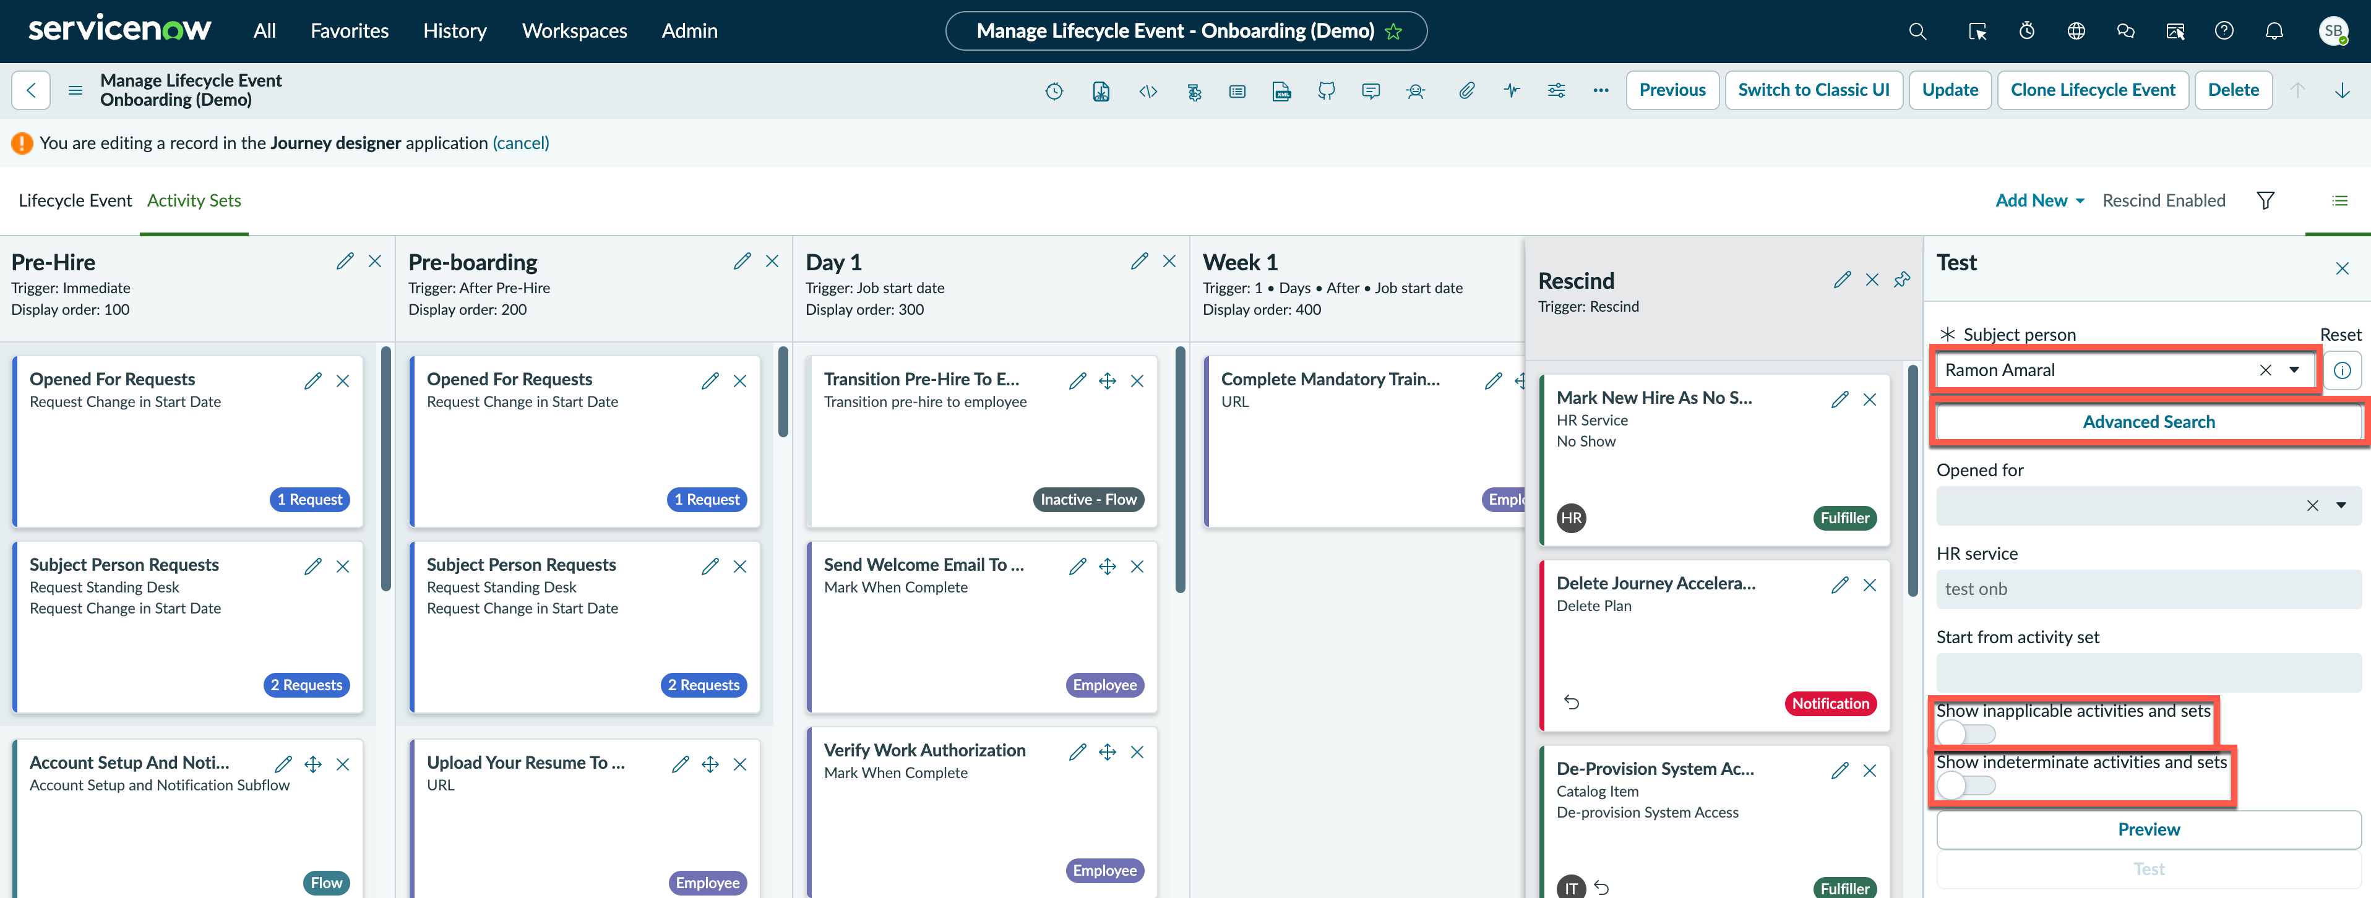
Task: Click the Previous button
Action: pos(1671,90)
